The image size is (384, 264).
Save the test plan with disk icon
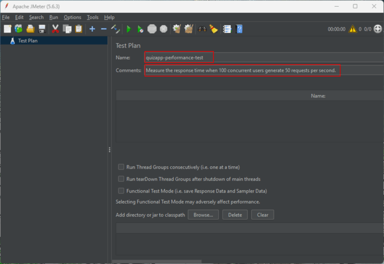coord(42,29)
